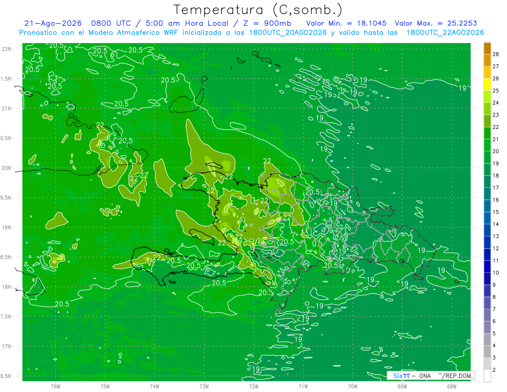
Task: Click color legend tick label "6"
Action: pyautogui.click(x=494, y=321)
